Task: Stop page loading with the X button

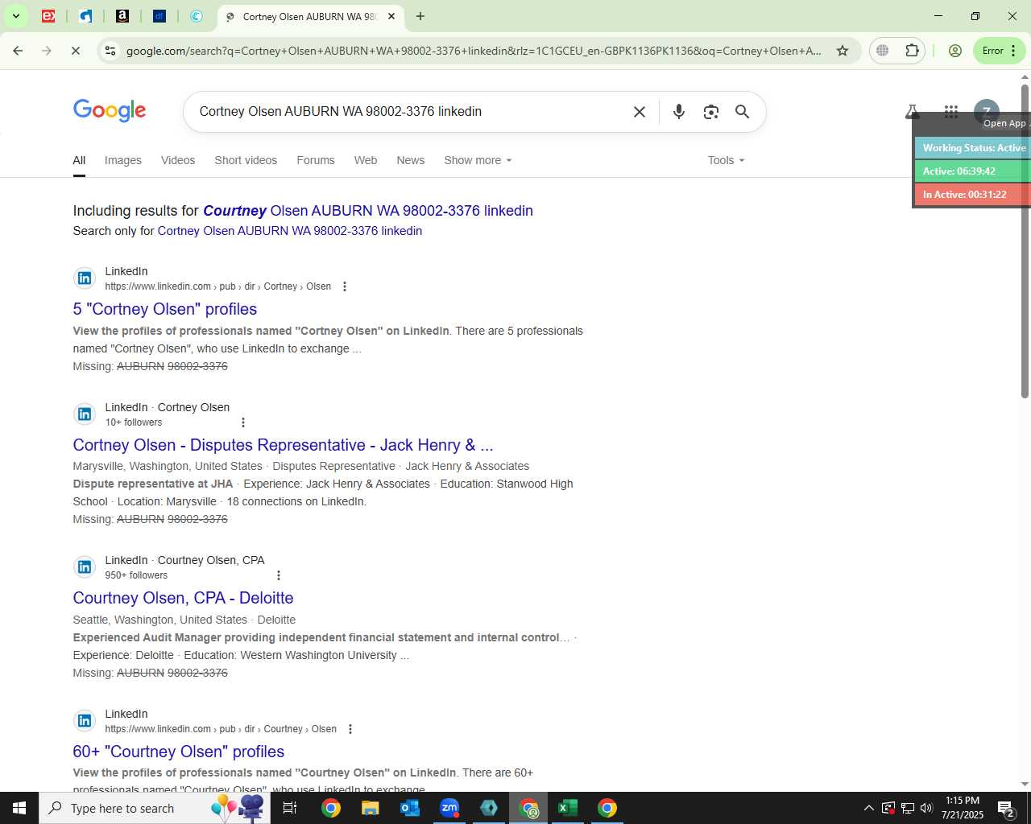Action: pos(76,51)
